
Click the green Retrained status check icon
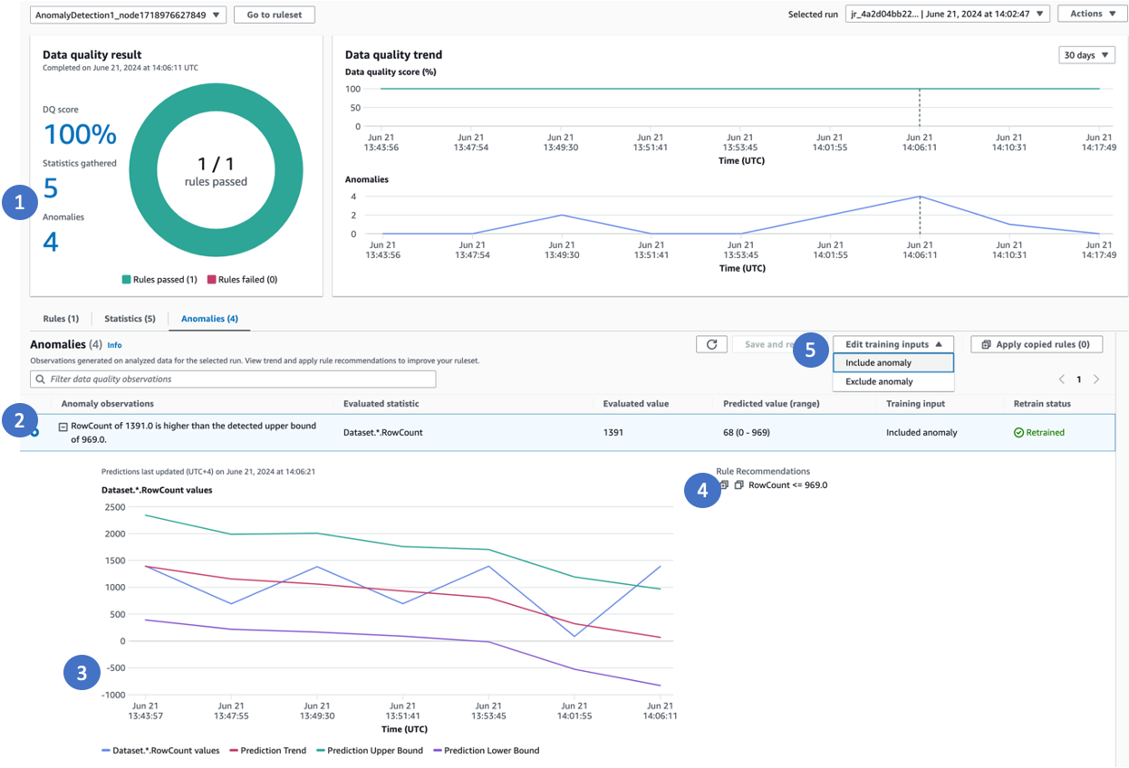[x=1018, y=433]
